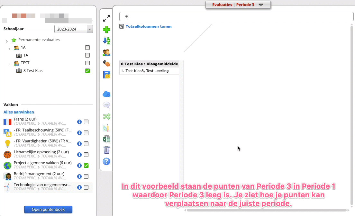Viewport: 355px width, 216px height.
Task: Click the horizontal scrollbar at bottom
Action: pos(266,210)
